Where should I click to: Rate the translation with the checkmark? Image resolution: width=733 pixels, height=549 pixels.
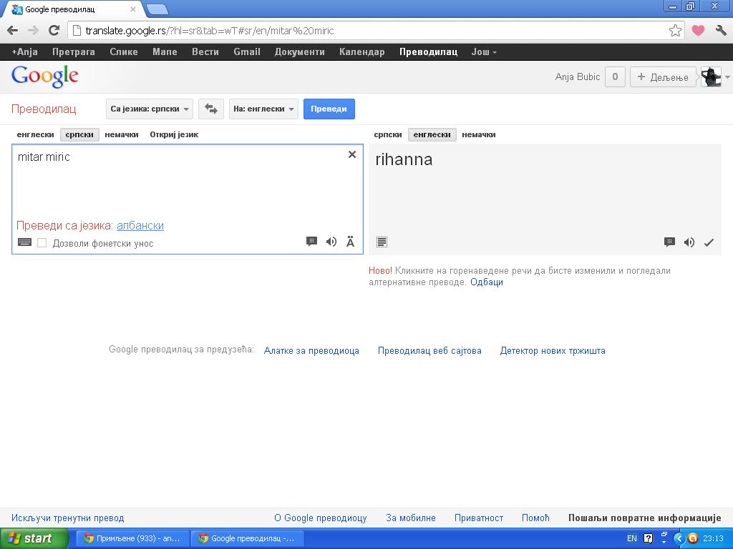click(x=709, y=242)
